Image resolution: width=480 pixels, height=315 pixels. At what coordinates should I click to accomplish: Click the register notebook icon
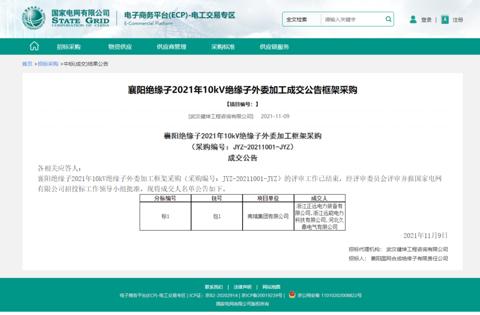click(445, 20)
